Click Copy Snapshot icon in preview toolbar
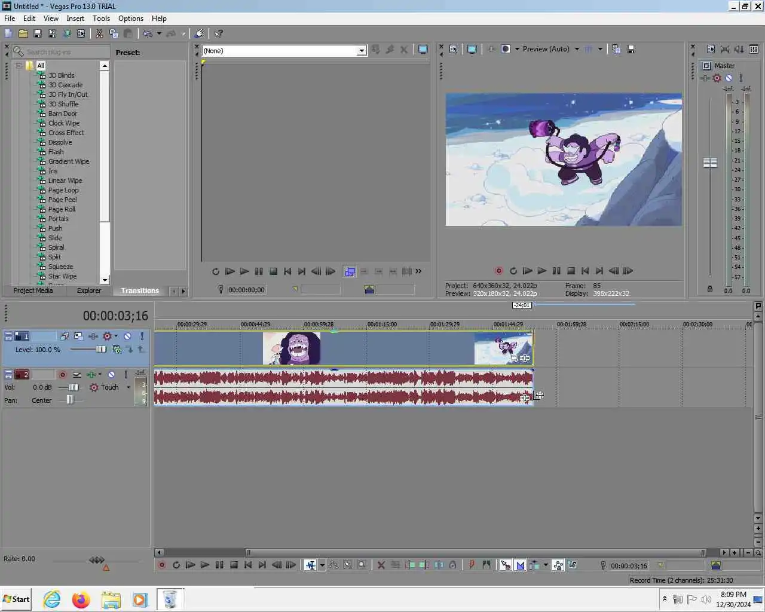Viewport: 765px width, 612px height. (x=616, y=49)
